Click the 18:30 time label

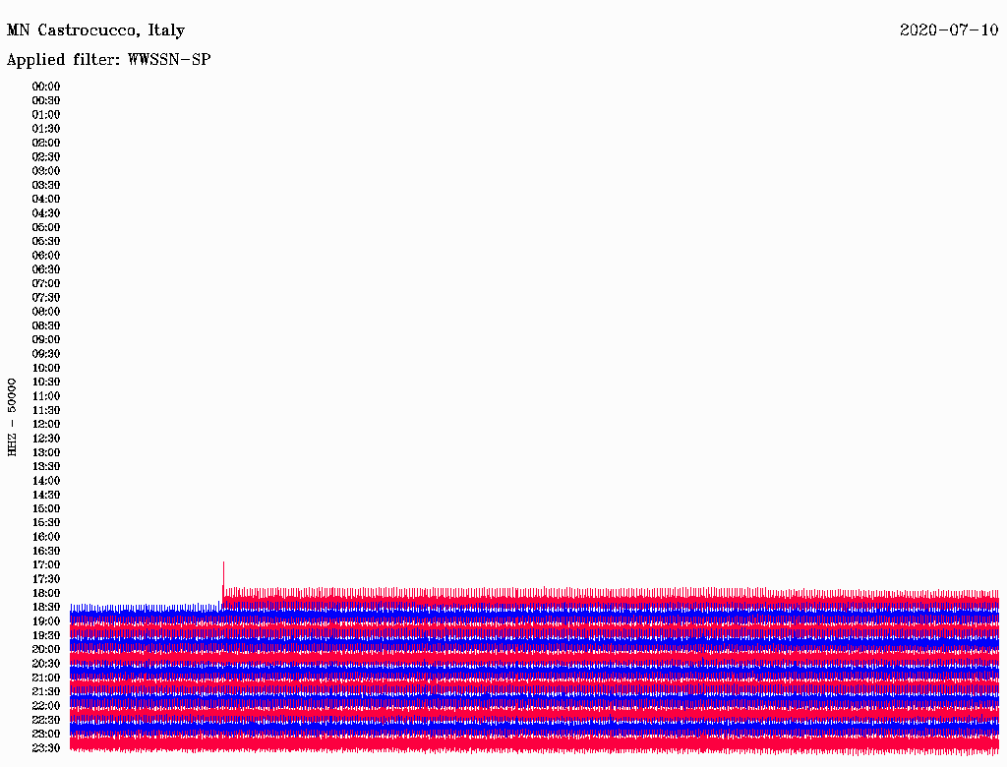[x=46, y=608]
